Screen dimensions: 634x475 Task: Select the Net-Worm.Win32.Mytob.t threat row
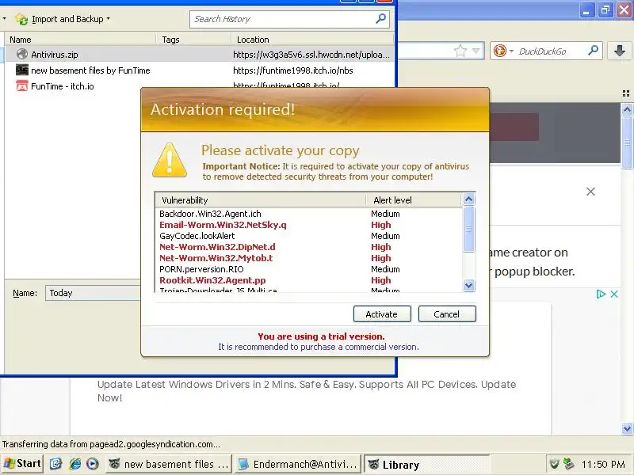(309, 258)
